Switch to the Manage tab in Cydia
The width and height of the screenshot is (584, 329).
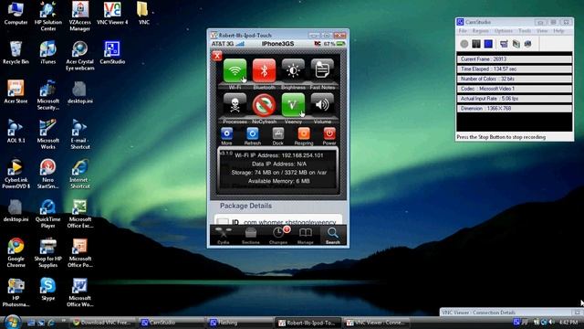306,236
